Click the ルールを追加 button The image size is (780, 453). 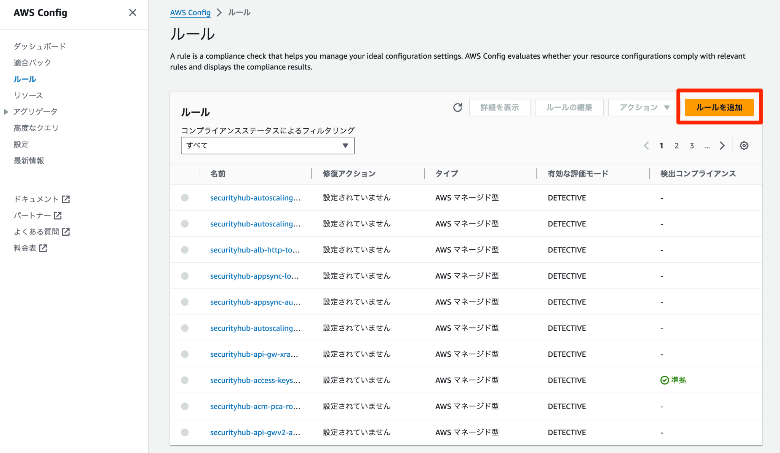click(719, 107)
